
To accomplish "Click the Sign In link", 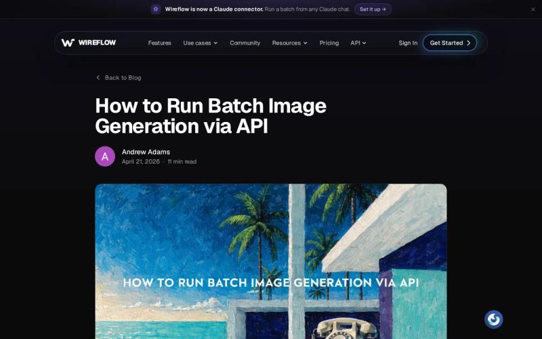I will click(408, 43).
